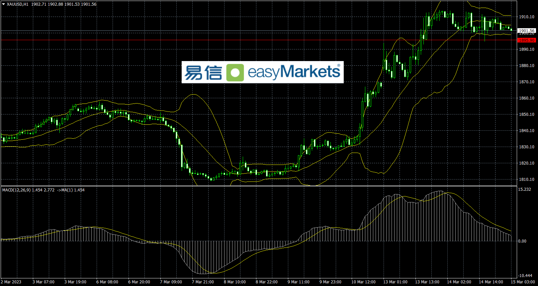The height and width of the screenshot is (286, 538).
Task: Click the 3 Mar 07:00 time label
Action: click(x=44, y=282)
